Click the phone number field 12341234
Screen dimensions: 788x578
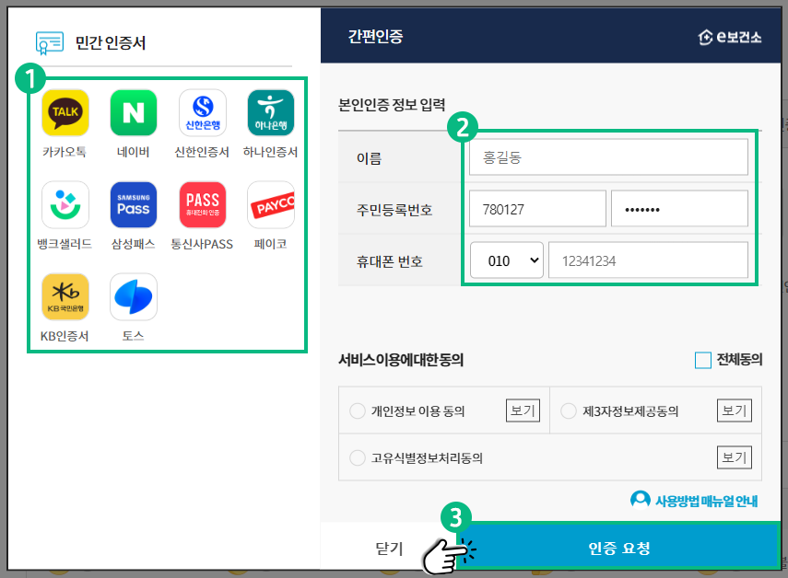pyautogui.click(x=648, y=260)
